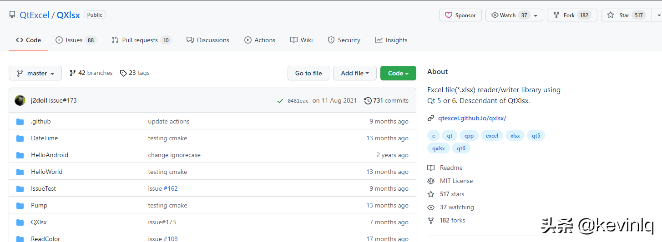The width and height of the screenshot is (662, 242).
Task: View the 517 stars link
Action: pos(446,194)
